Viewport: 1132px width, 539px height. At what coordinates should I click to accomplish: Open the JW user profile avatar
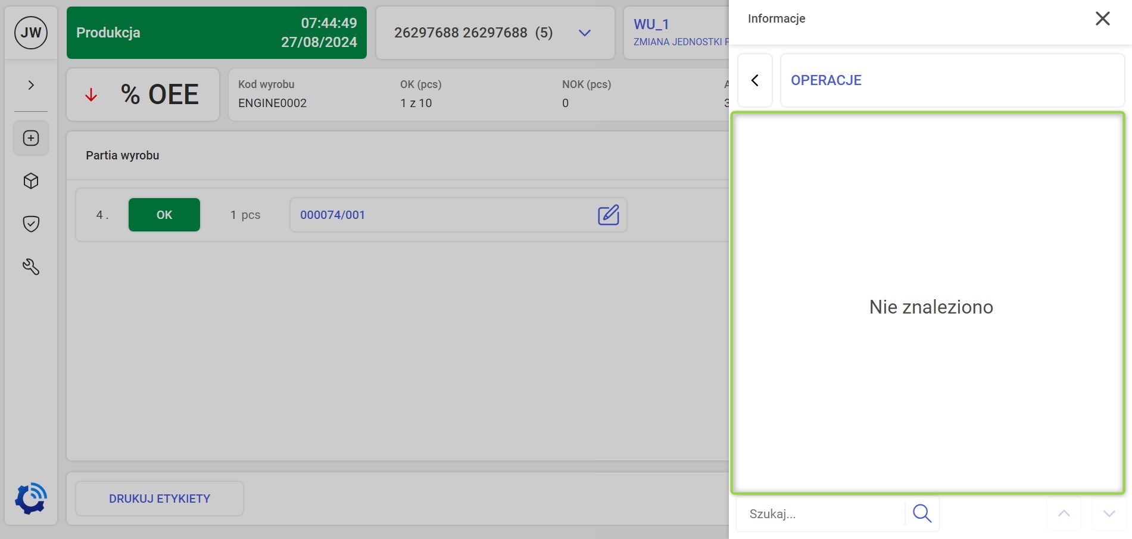coord(31,33)
